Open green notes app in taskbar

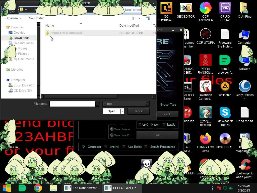click(x=22, y=188)
